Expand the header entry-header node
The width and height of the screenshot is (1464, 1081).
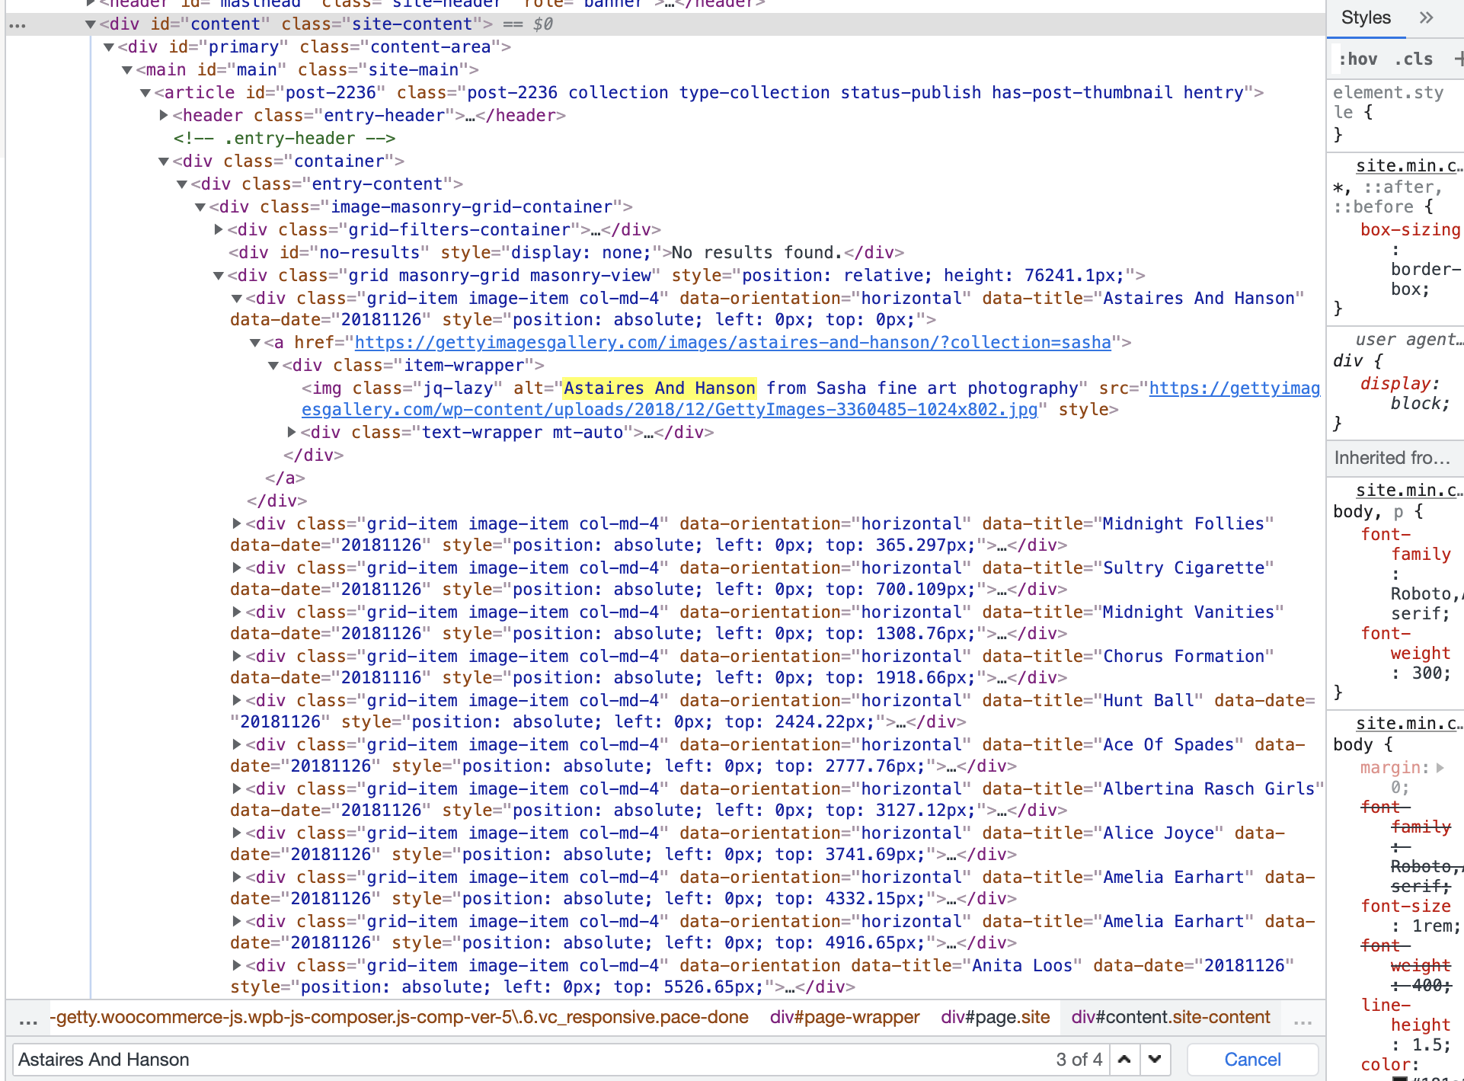[x=164, y=115]
